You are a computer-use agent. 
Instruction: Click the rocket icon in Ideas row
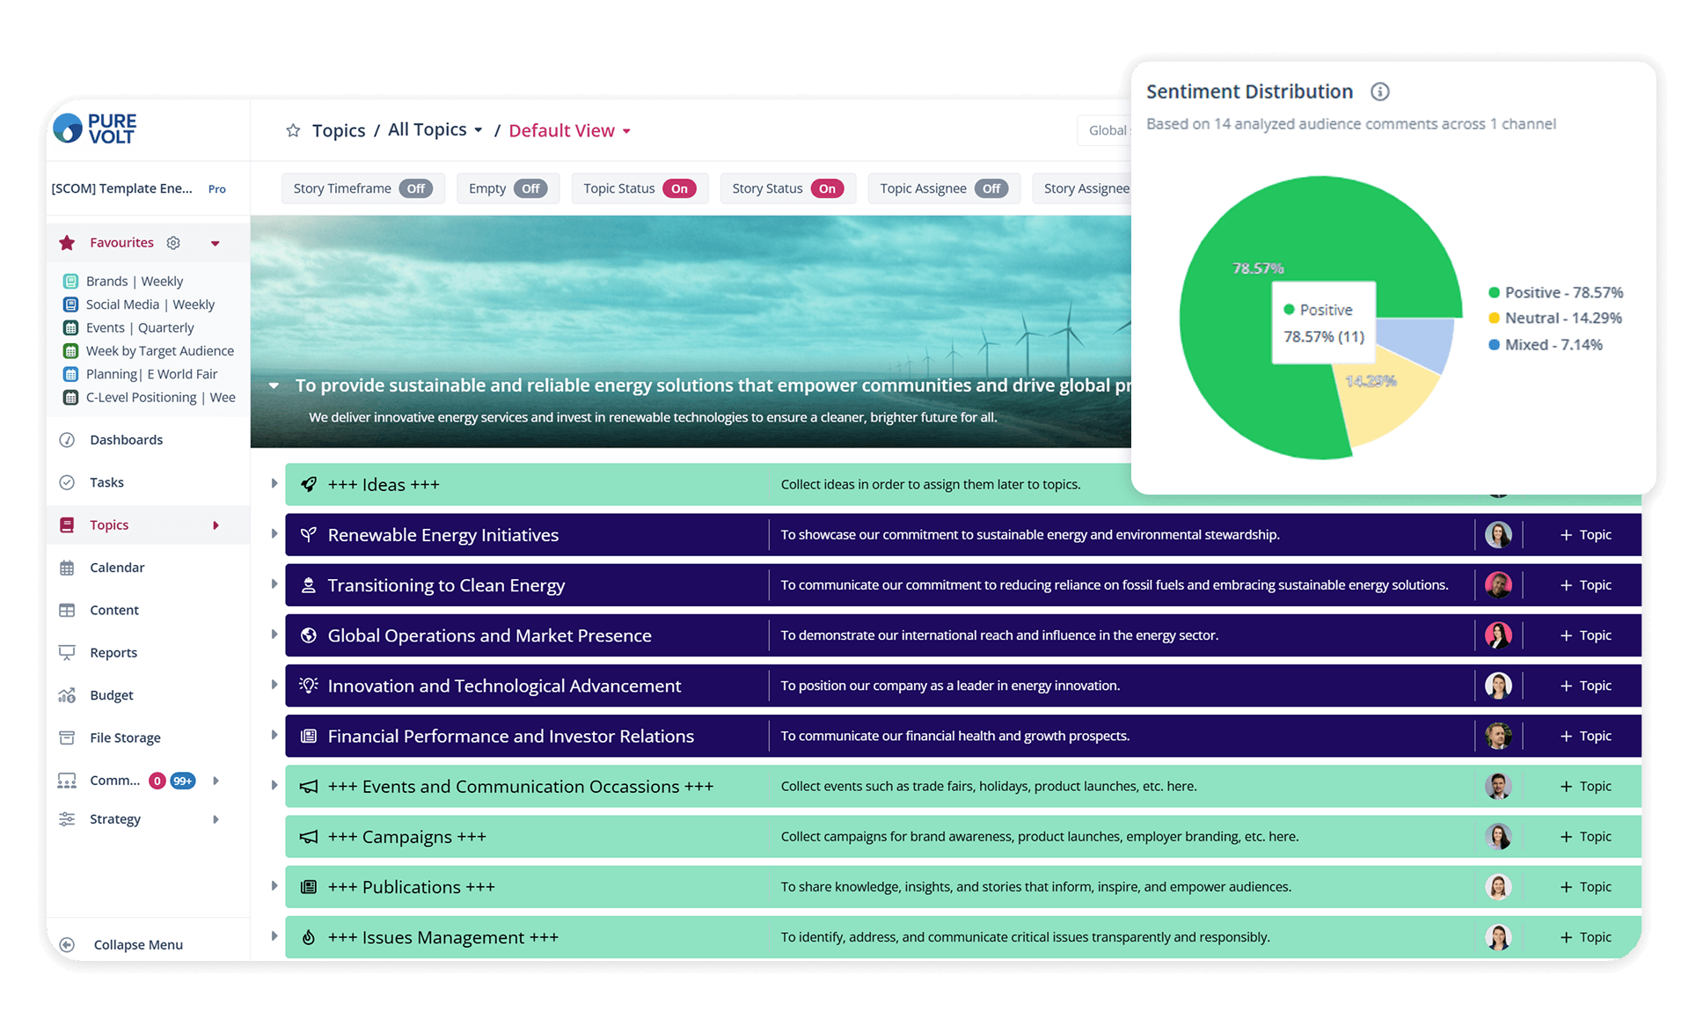pyautogui.click(x=309, y=484)
